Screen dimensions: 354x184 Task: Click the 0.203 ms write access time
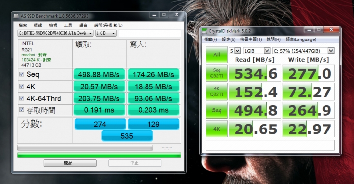pyautogui.click(x=153, y=110)
